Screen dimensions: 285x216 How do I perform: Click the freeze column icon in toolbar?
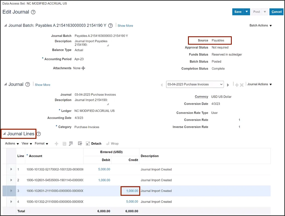click(x=71, y=144)
